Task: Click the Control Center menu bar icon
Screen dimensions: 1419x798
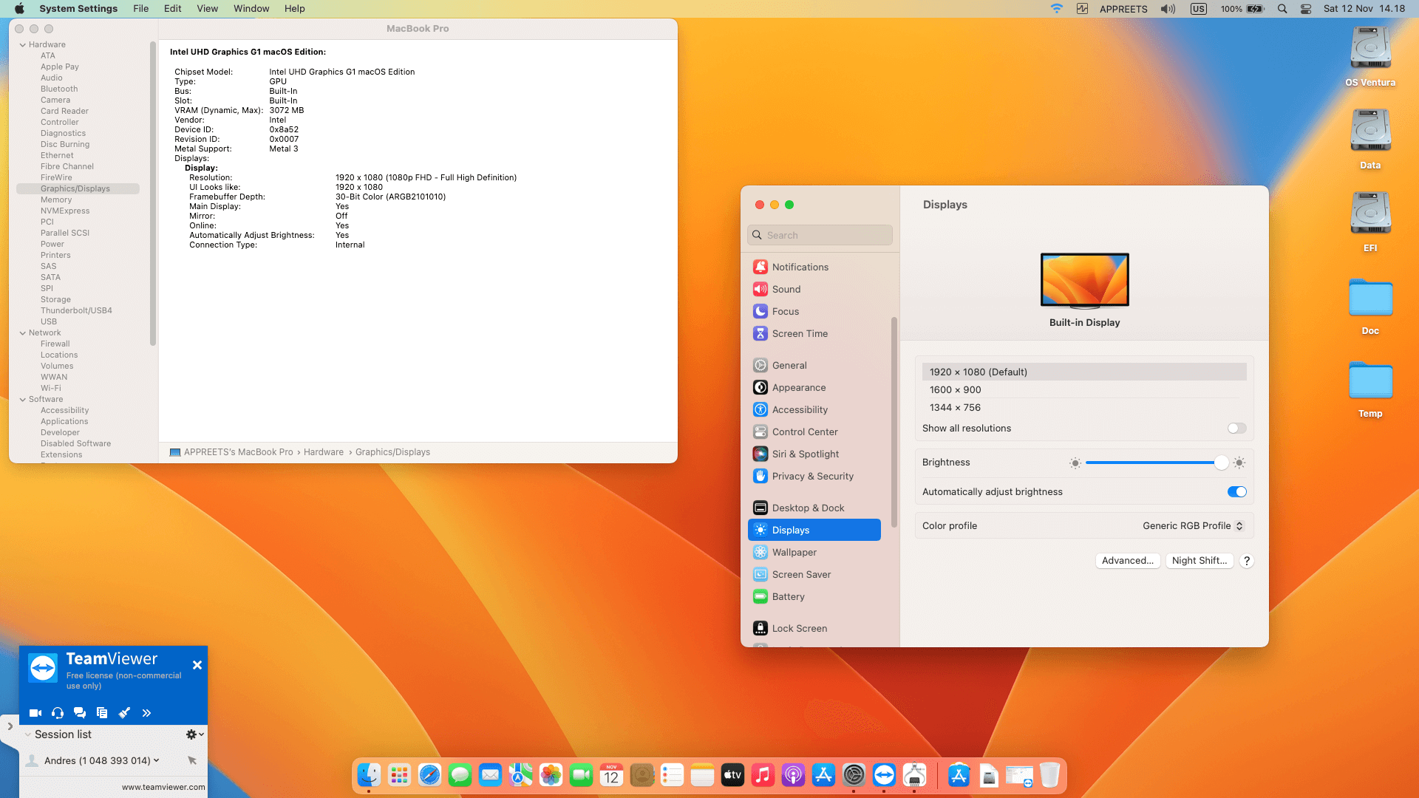Action: pyautogui.click(x=1306, y=9)
